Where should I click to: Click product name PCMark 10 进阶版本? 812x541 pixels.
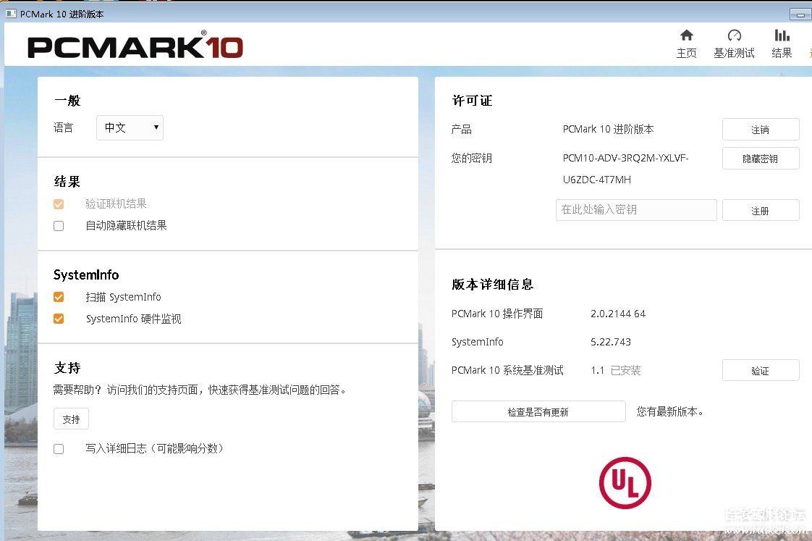pos(608,129)
